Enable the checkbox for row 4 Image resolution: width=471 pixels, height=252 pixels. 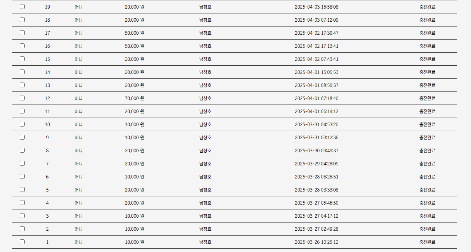tap(22, 203)
